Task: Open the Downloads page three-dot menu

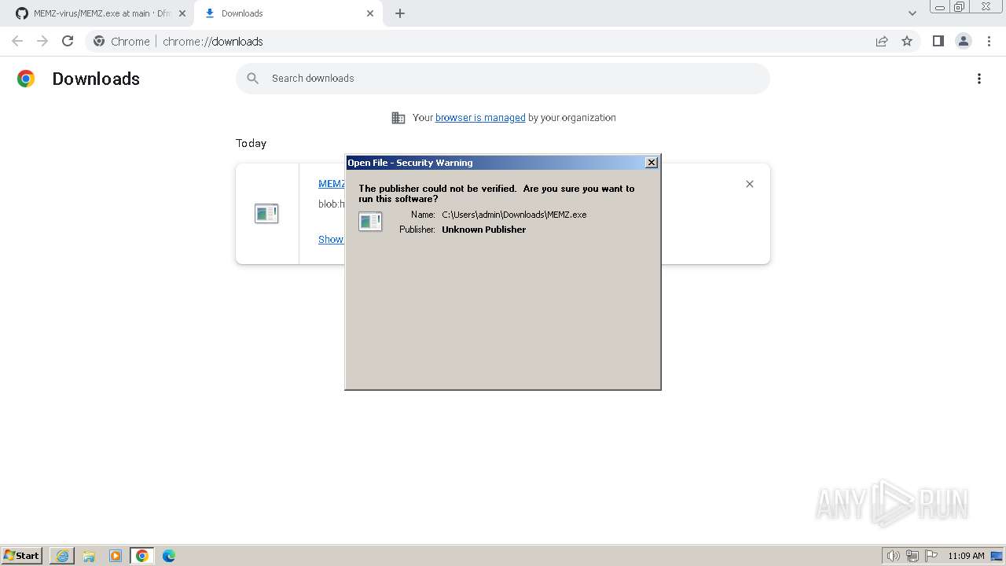Action: [x=979, y=79]
